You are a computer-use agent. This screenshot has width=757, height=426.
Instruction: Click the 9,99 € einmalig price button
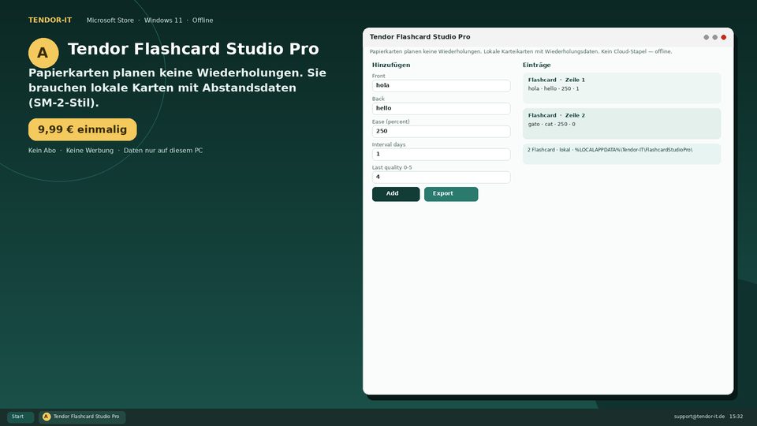pos(83,129)
